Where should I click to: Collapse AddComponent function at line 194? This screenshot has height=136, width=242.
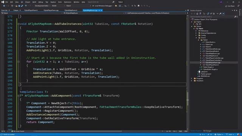19,96
